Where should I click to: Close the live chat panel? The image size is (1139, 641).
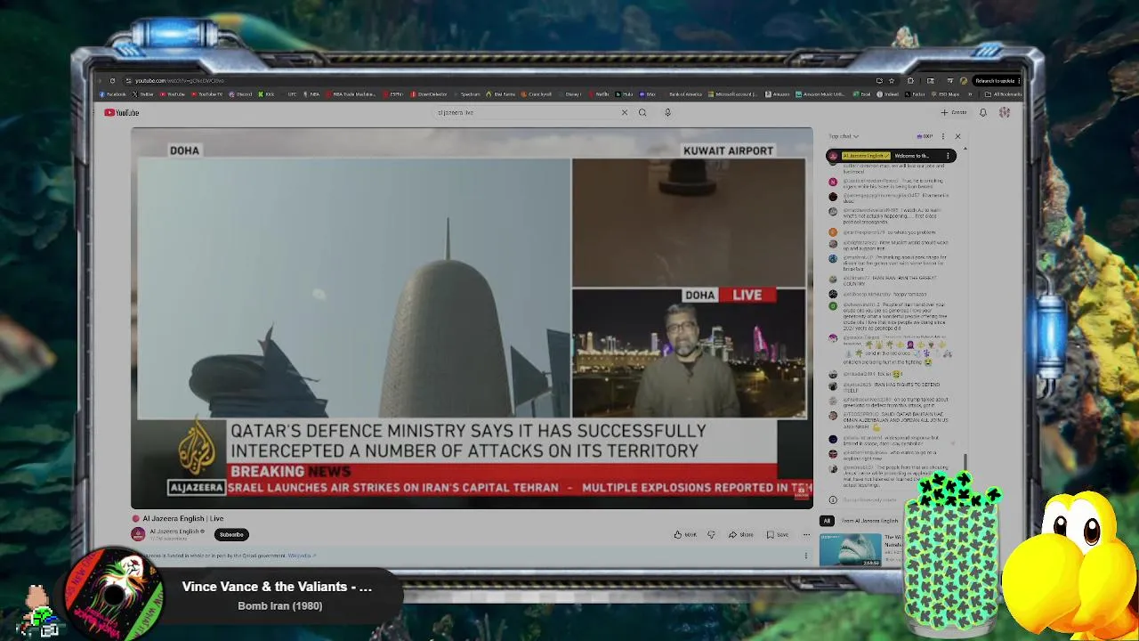click(957, 136)
